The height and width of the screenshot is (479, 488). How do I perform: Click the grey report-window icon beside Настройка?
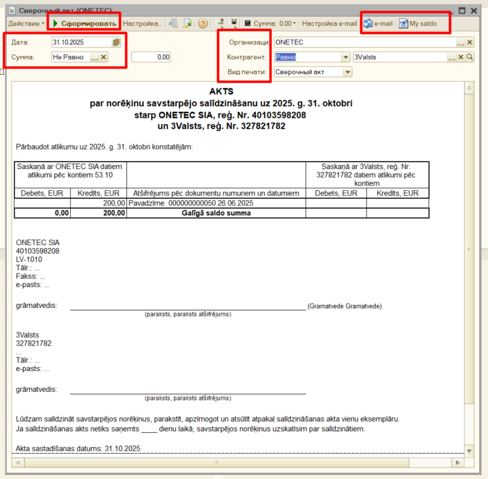pyautogui.click(x=173, y=23)
